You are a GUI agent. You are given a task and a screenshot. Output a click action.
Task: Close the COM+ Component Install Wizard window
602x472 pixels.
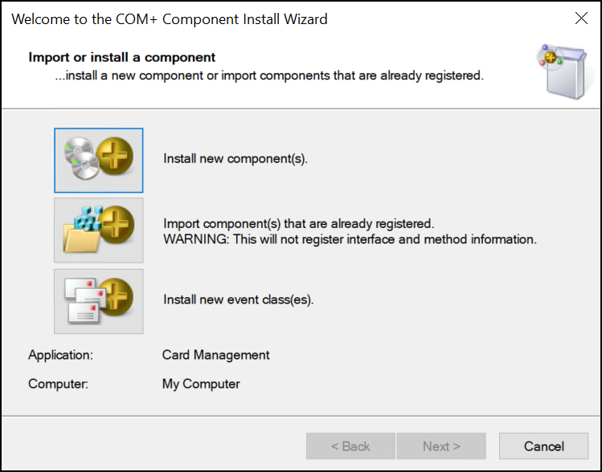click(581, 18)
